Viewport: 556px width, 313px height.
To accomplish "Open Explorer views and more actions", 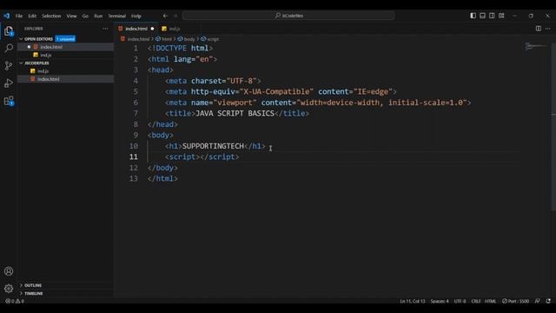I will [105, 29].
